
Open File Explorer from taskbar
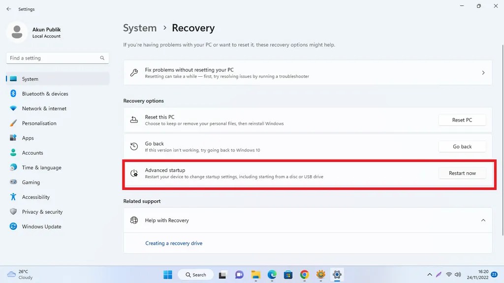click(x=256, y=275)
